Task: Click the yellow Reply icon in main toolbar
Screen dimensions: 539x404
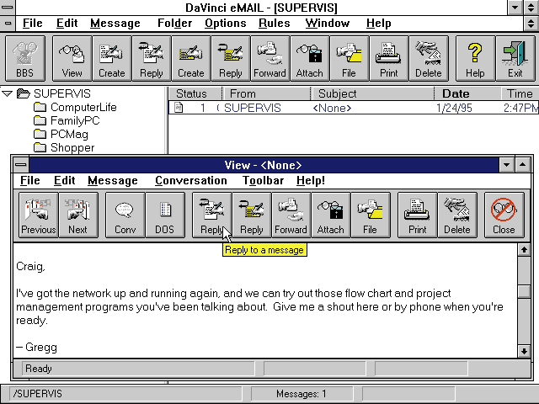Action: tap(230, 58)
